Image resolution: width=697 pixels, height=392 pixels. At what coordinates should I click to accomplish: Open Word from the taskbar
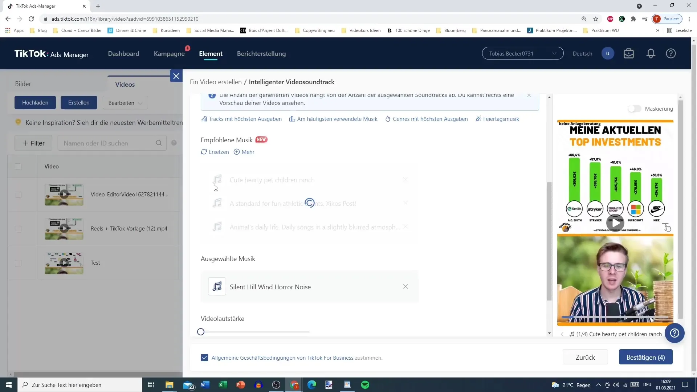coord(205,385)
